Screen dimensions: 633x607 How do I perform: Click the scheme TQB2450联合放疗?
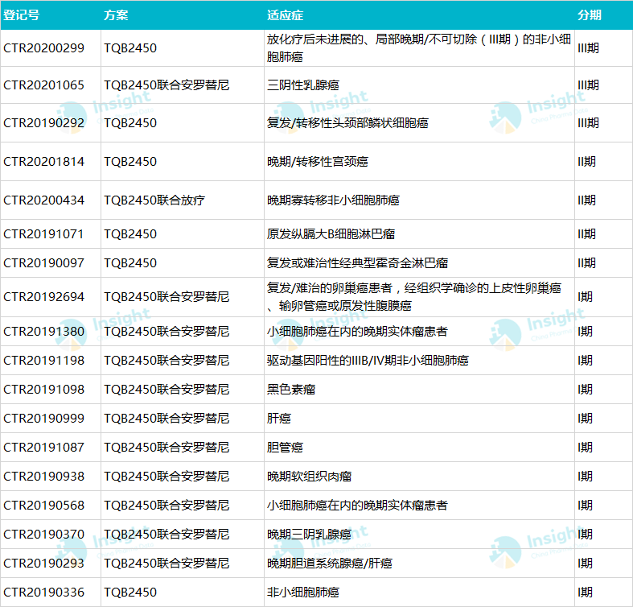coord(154,200)
